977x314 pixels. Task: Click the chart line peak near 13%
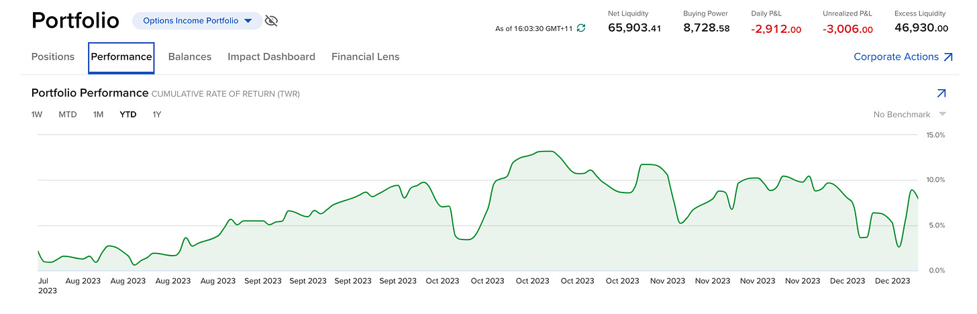tap(547, 152)
